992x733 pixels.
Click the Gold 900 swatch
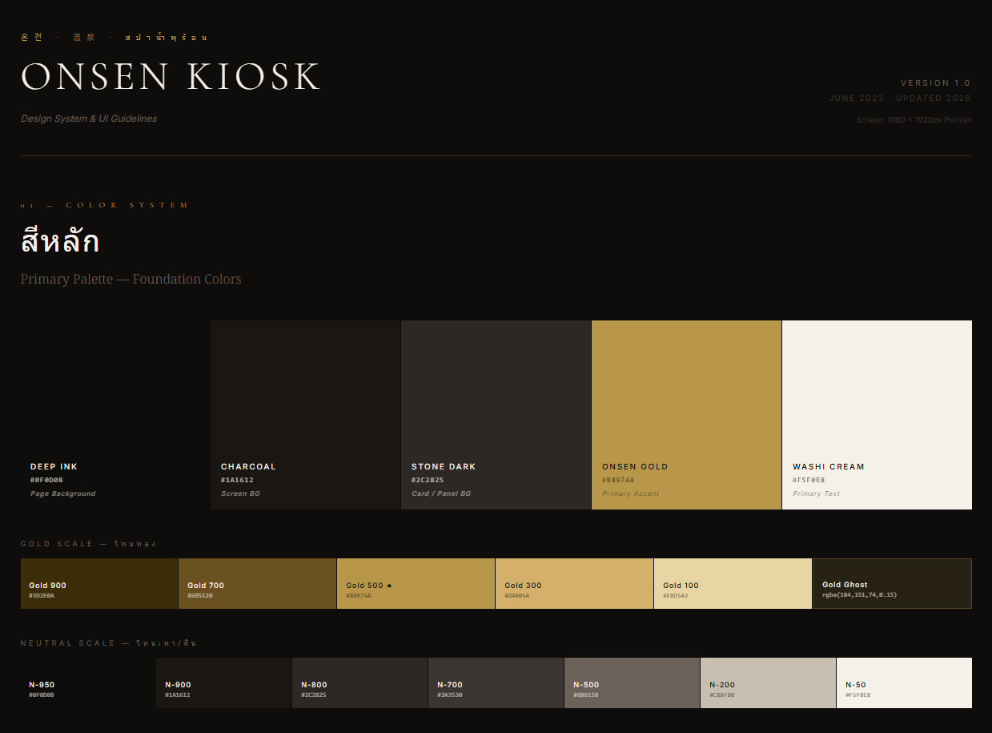point(99,584)
